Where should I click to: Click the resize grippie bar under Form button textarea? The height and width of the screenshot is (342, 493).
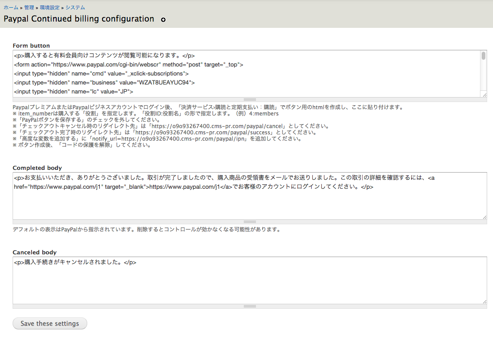250,99
